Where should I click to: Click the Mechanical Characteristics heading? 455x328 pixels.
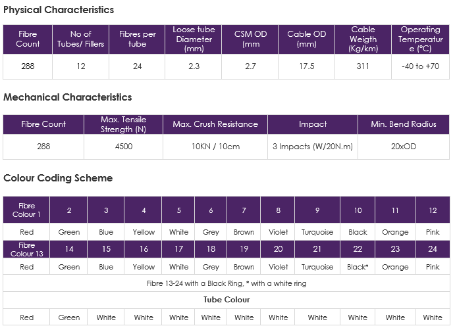68,97
